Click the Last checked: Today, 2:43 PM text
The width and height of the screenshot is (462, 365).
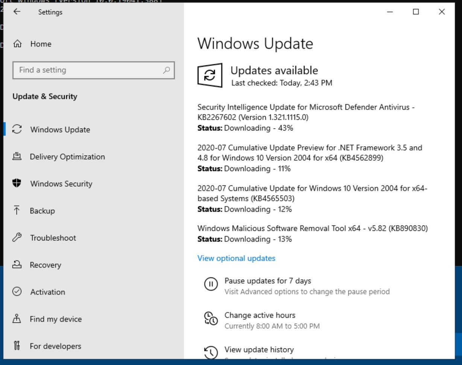(x=282, y=83)
